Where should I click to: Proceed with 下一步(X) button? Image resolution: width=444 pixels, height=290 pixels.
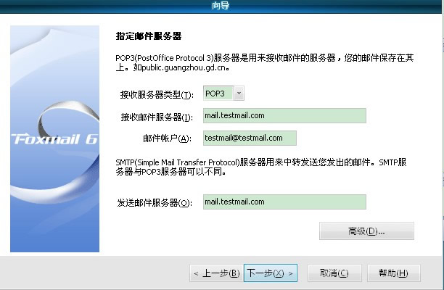click(270, 273)
